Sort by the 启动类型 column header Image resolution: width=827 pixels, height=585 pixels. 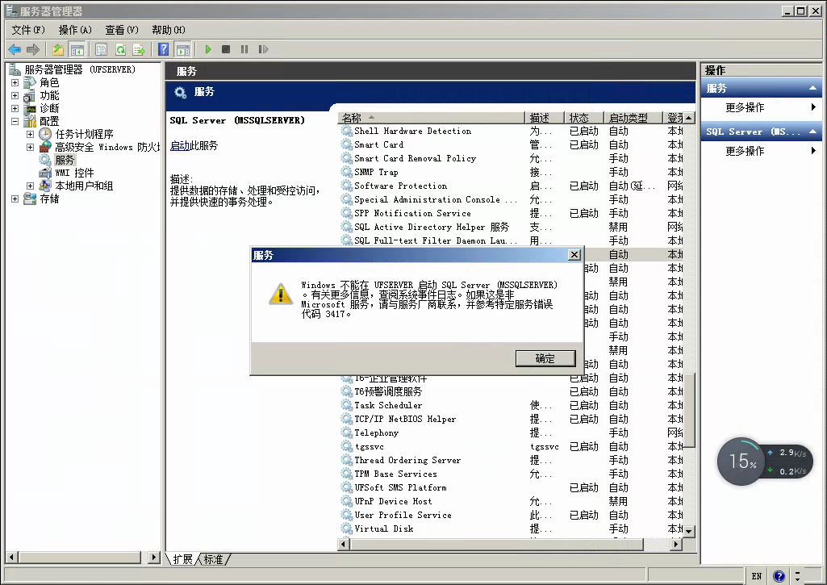point(633,118)
